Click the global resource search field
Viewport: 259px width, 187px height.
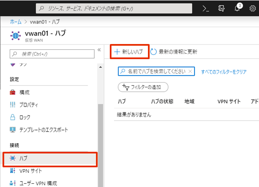pyautogui.click(x=114, y=8)
